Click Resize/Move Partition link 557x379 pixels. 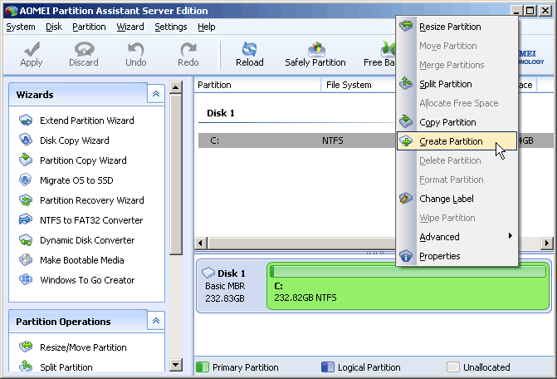point(83,347)
